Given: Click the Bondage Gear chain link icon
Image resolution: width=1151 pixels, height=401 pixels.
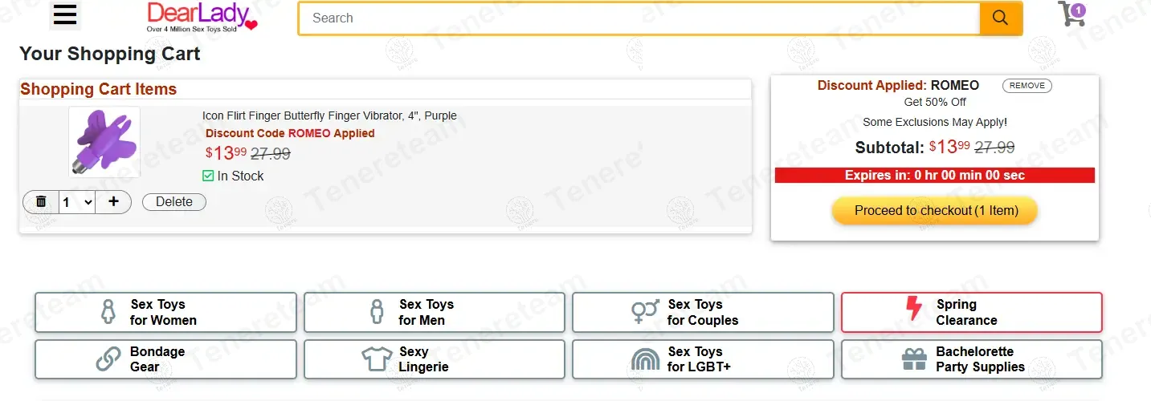Looking at the screenshot, I should point(108,359).
